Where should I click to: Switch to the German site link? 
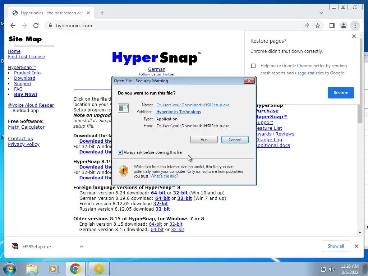[157, 69]
